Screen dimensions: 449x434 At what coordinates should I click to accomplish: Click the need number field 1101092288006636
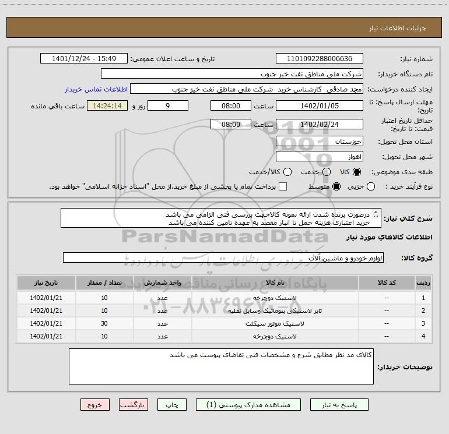coord(320,59)
